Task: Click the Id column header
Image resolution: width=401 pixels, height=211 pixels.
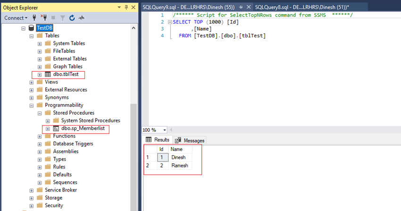Action: click(162, 149)
